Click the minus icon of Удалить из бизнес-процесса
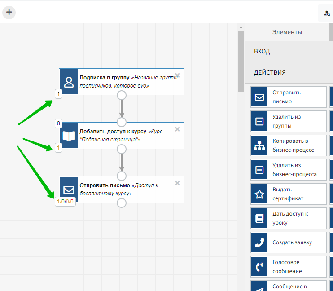 point(259,170)
